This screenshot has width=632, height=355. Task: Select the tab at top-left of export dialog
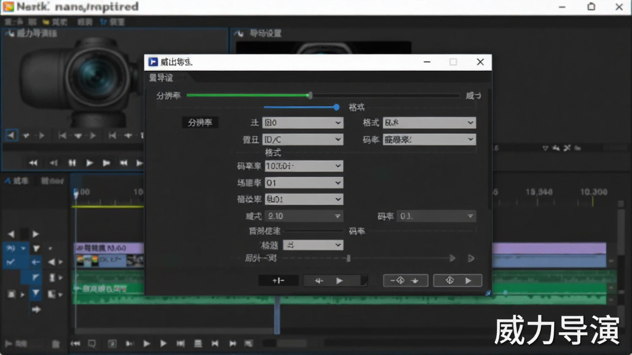pos(161,78)
